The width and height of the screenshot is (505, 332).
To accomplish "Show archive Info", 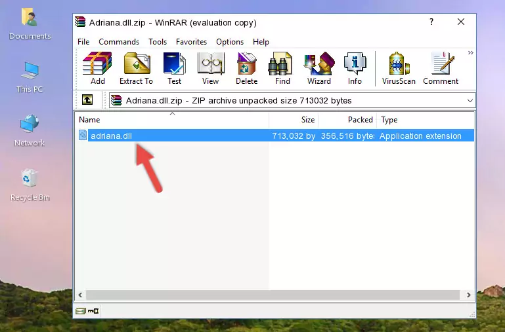I will pos(355,68).
